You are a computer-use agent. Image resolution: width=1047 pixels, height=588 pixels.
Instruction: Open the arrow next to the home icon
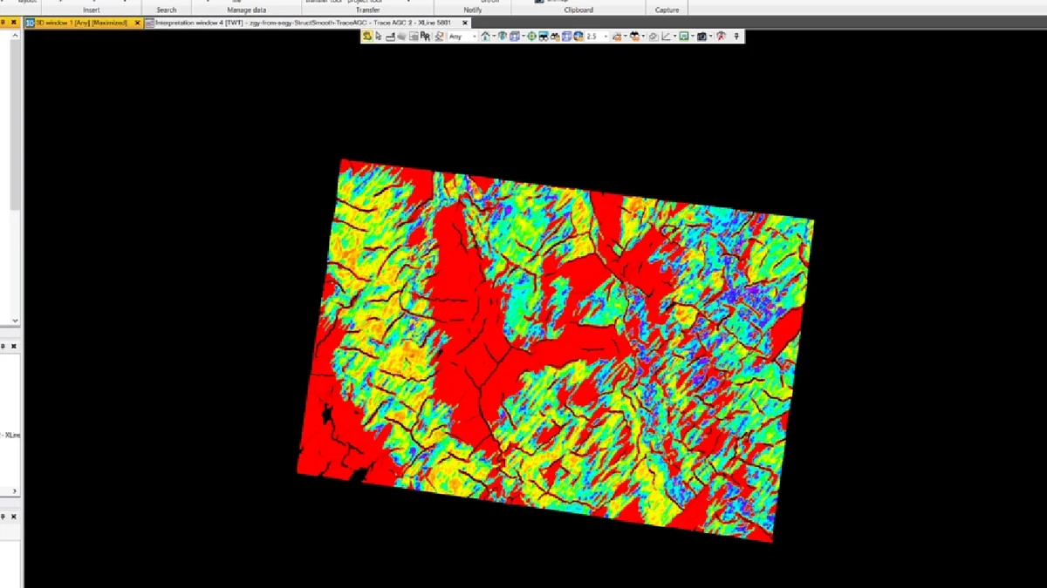tap(494, 37)
